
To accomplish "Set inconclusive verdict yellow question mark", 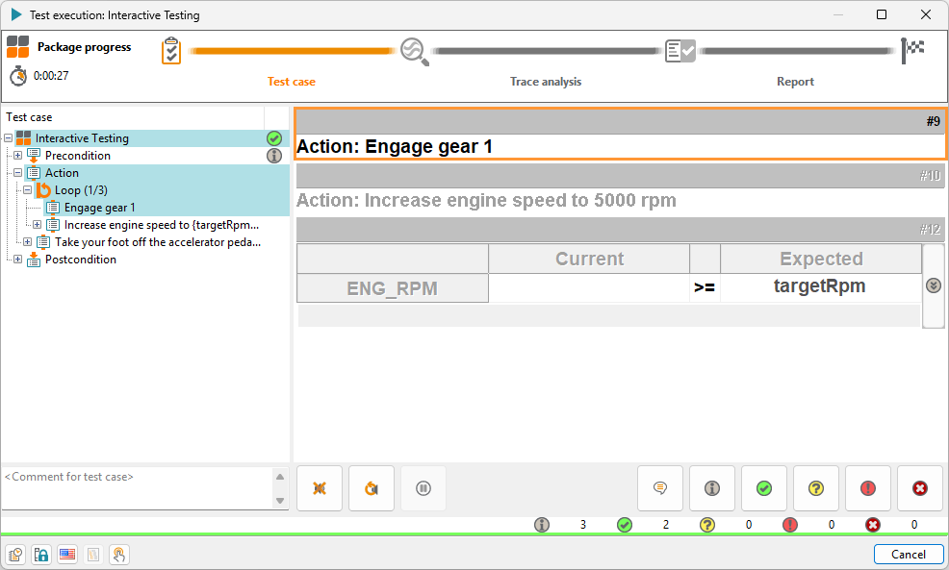I will (x=816, y=488).
